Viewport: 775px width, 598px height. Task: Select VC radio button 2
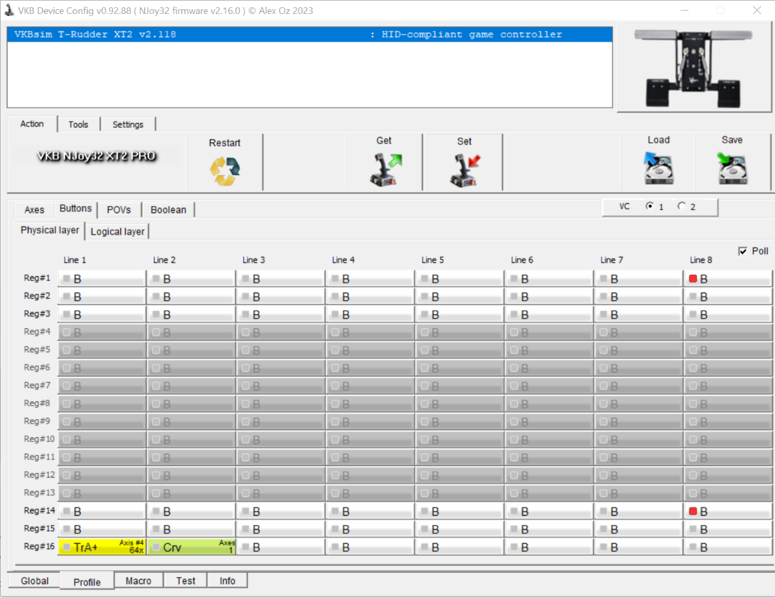click(681, 207)
